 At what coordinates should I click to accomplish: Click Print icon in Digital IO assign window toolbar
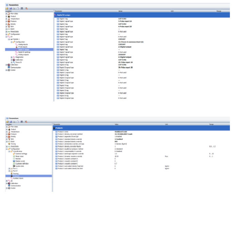[14, 9]
